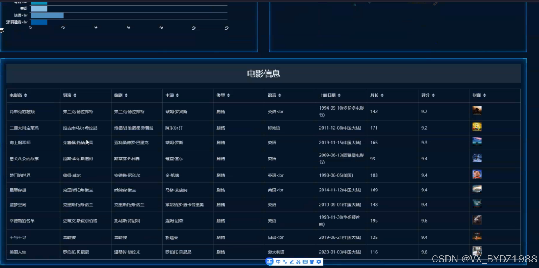Toggle punctuation mode icon in IME bar
The width and height of the screenshot is (539, 268).
[x=285, y=262]
